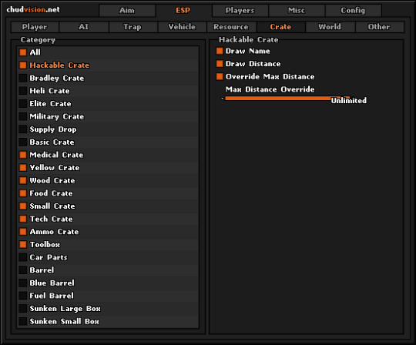Select the Sunken Large Box entry

point(109,308)
